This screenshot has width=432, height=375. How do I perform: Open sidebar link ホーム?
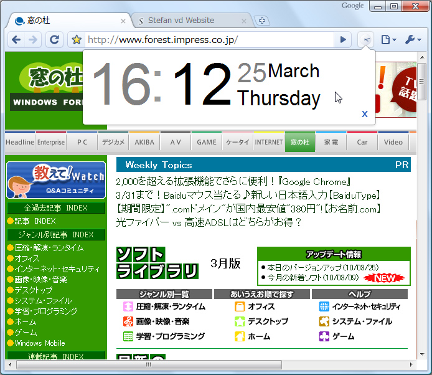26,322
